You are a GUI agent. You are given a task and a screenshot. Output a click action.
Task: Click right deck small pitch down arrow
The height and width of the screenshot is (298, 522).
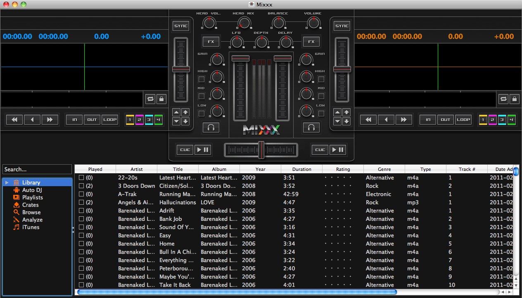pyautogui.click(x=337, y=121)
